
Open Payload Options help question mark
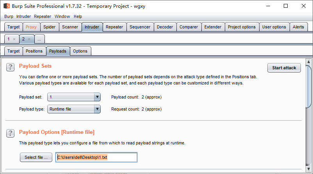(10, 133)
